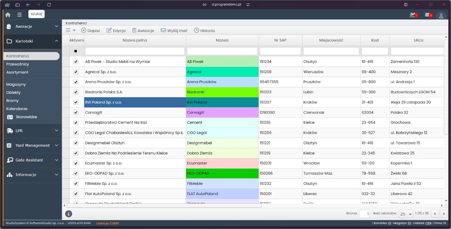The height and width of the screenshot is (229, 451).
Task: Click the browser reload icon
Action: [49, 5]
